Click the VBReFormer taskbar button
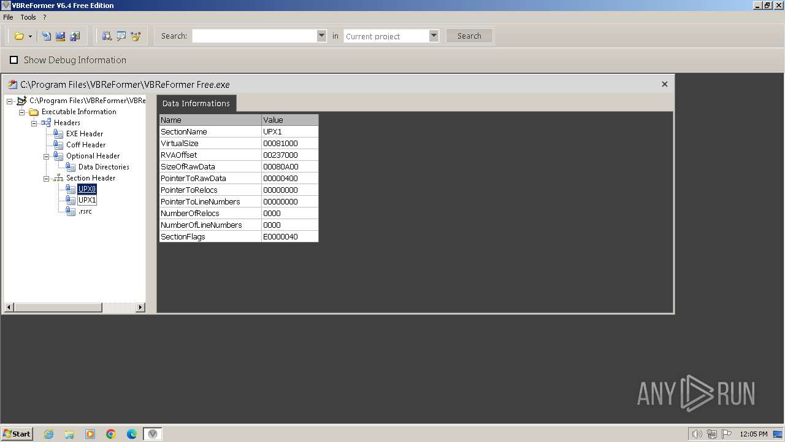The height and width of the screenshot is (442, 785). click(x=153, y=434)
